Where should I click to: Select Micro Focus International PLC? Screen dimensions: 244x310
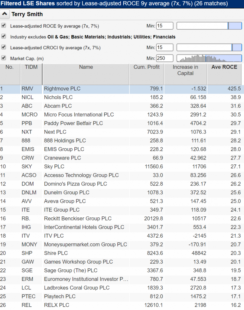(x=122, y=115)
